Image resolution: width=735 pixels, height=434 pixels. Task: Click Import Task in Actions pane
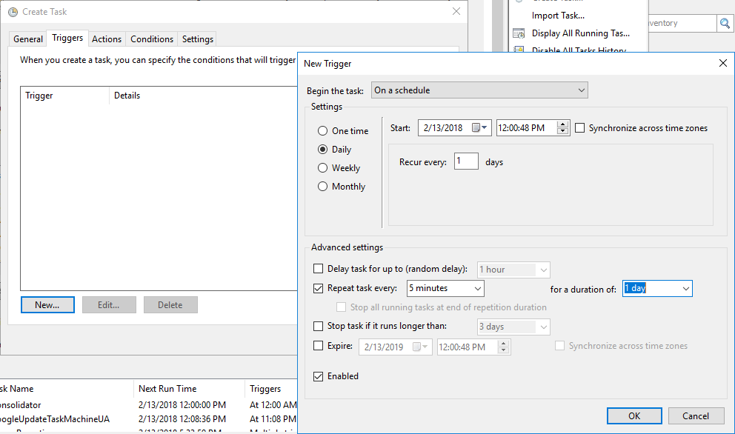pyautogui.click(x=558, y=16)
